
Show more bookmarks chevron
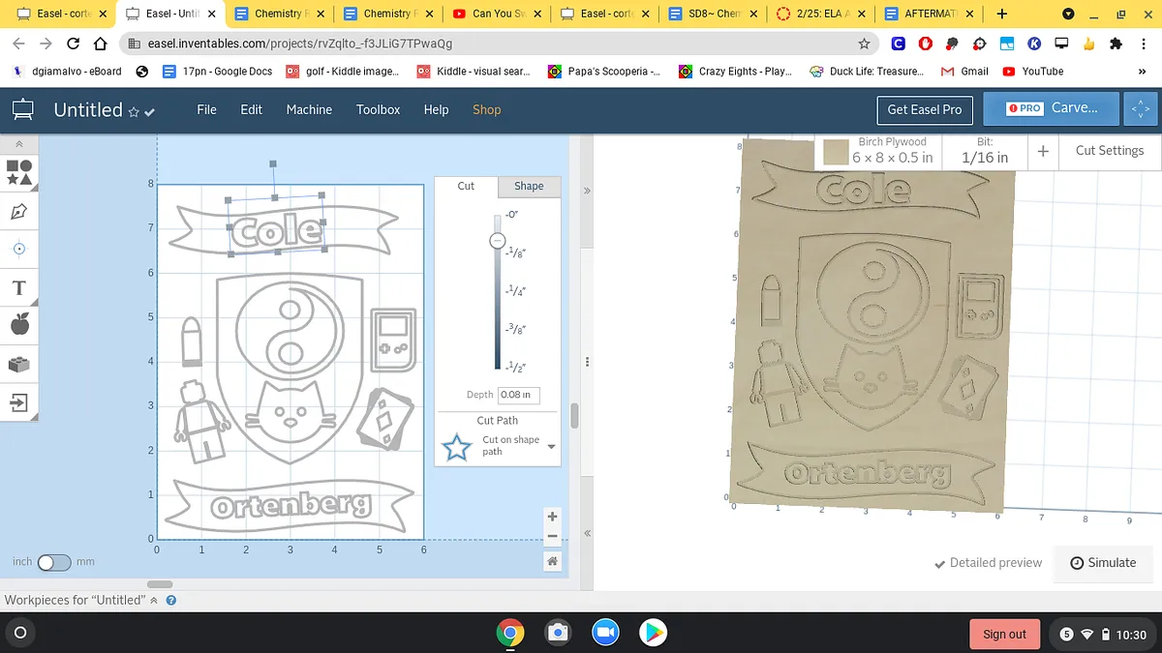1143,72
